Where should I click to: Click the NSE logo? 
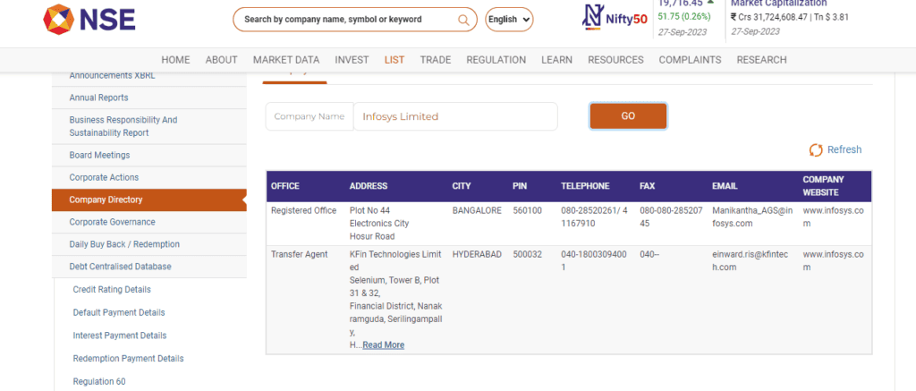pyautogui.click(x=89, y=20)
